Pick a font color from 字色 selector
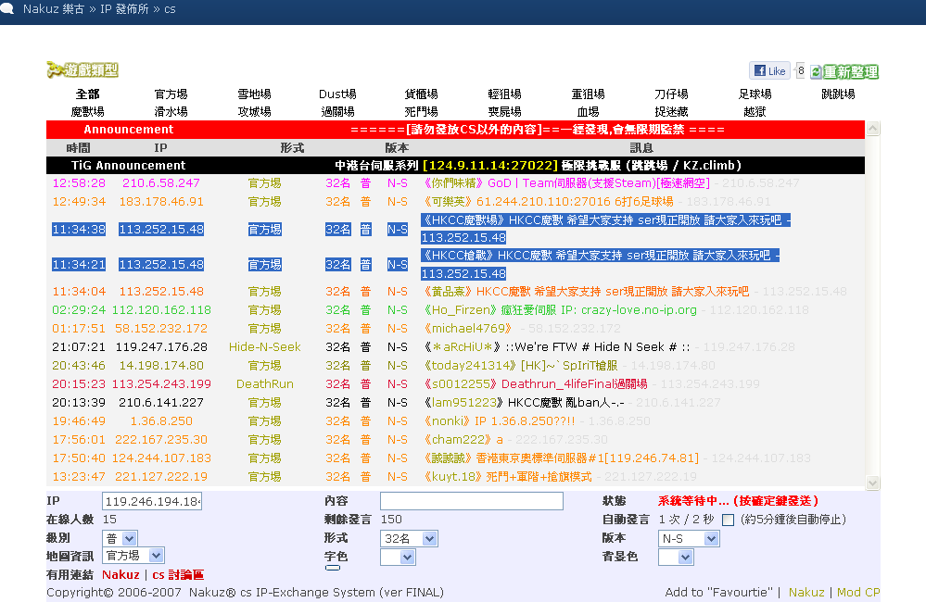 click(x=397, y=557)
